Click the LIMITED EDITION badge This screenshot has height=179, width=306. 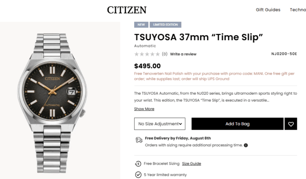pos(165,25)
